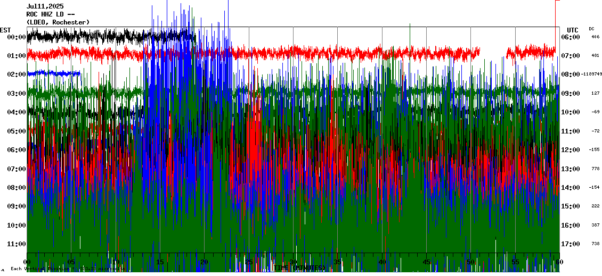Click the 20 minute axis tick label
The height and width of the screenshot is (276, 602).
(204, 262)
